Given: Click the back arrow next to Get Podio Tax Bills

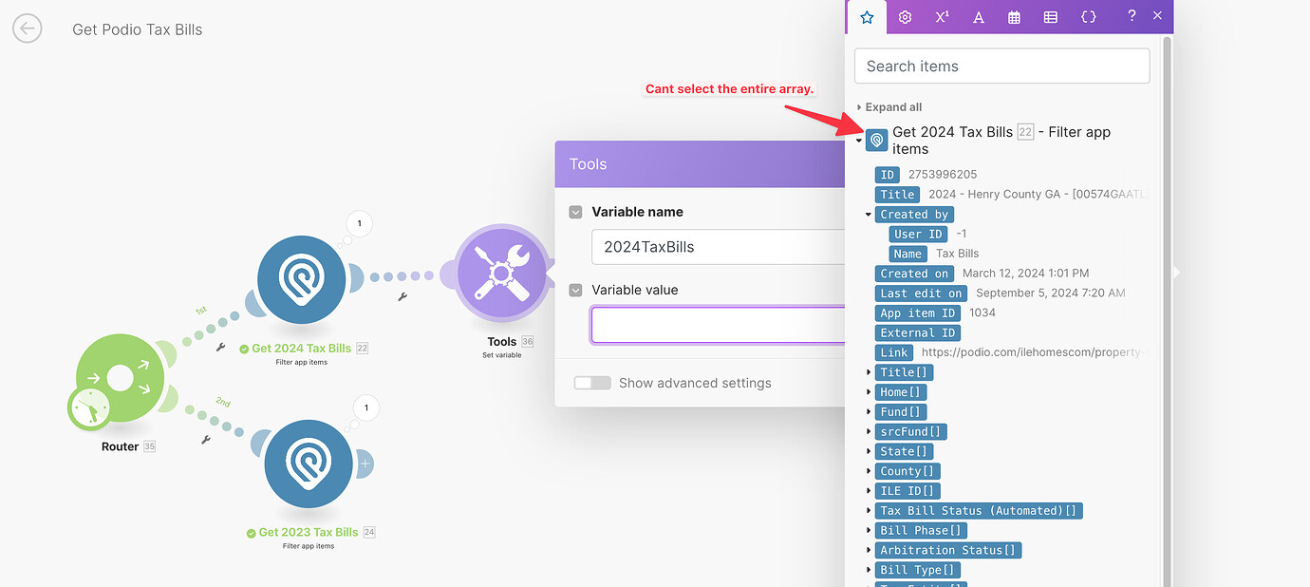Looking at the screenshot, I should click(27, 28).
